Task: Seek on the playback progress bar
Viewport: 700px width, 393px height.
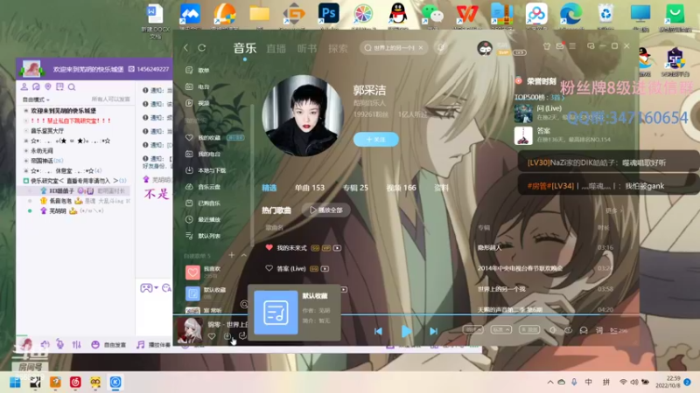Action: pos(406,314)
